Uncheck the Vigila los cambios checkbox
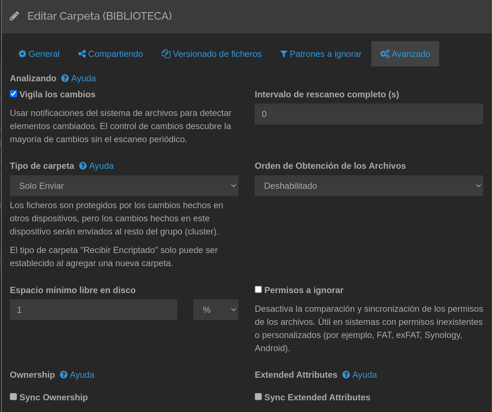This screenshot has width=492, height=412. 13,94
